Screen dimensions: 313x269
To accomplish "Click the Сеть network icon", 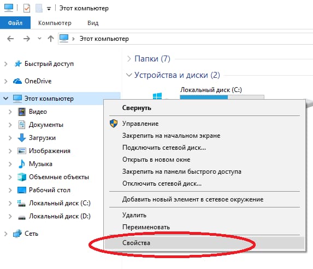I will point(17,234).
